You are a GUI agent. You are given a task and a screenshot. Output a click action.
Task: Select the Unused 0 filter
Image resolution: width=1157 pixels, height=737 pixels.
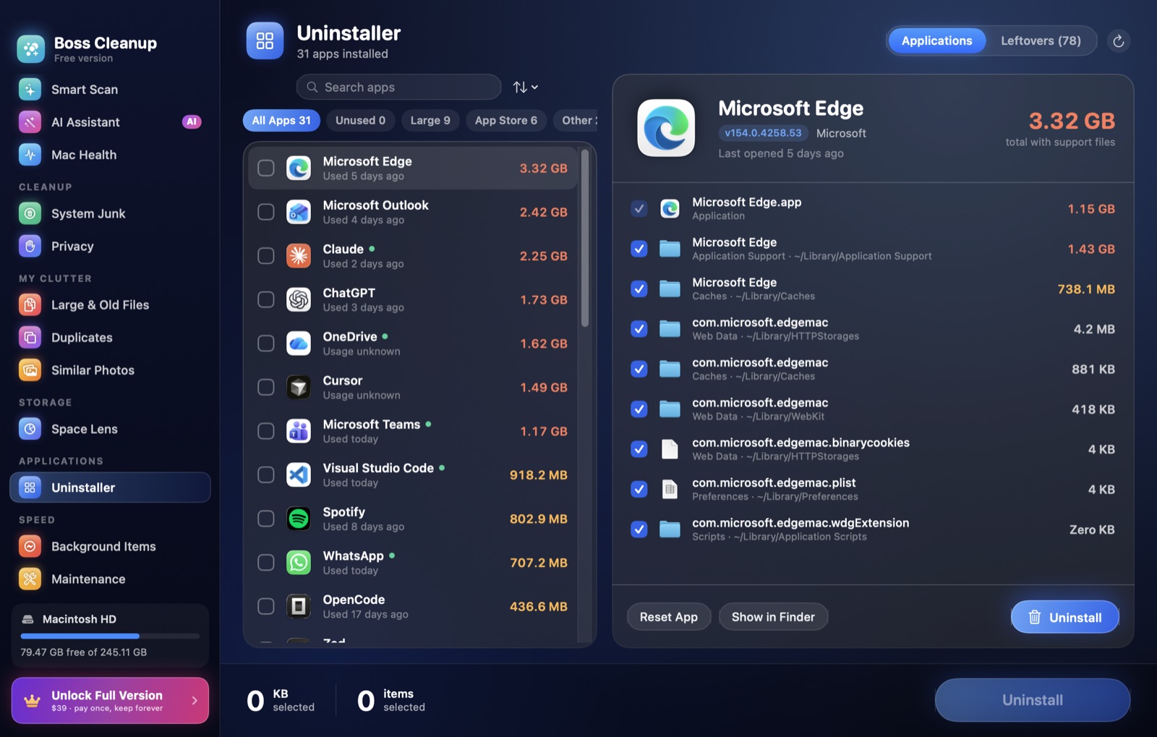[x=360, y=121]
